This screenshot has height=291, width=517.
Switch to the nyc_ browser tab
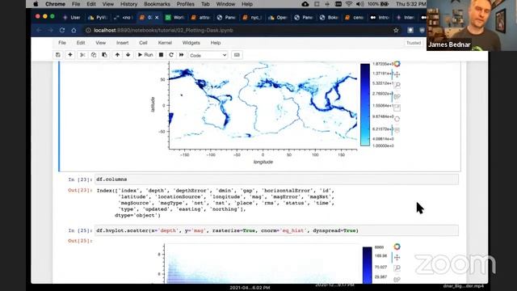click(x=253, y=18)
